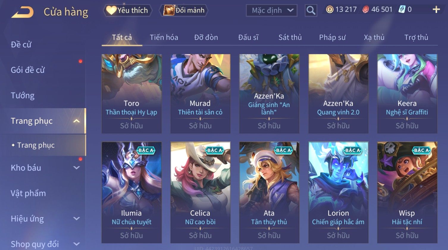448x250 pixels.
Task: Go to Gói đề cử section
Action: point(28,70)
